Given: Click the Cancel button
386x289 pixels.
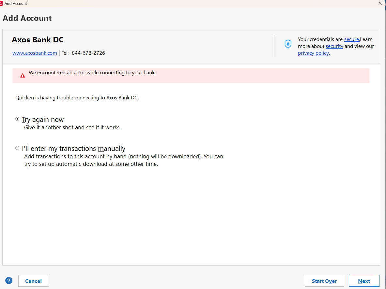Looking at the screenshot, I should coord(34,281).
